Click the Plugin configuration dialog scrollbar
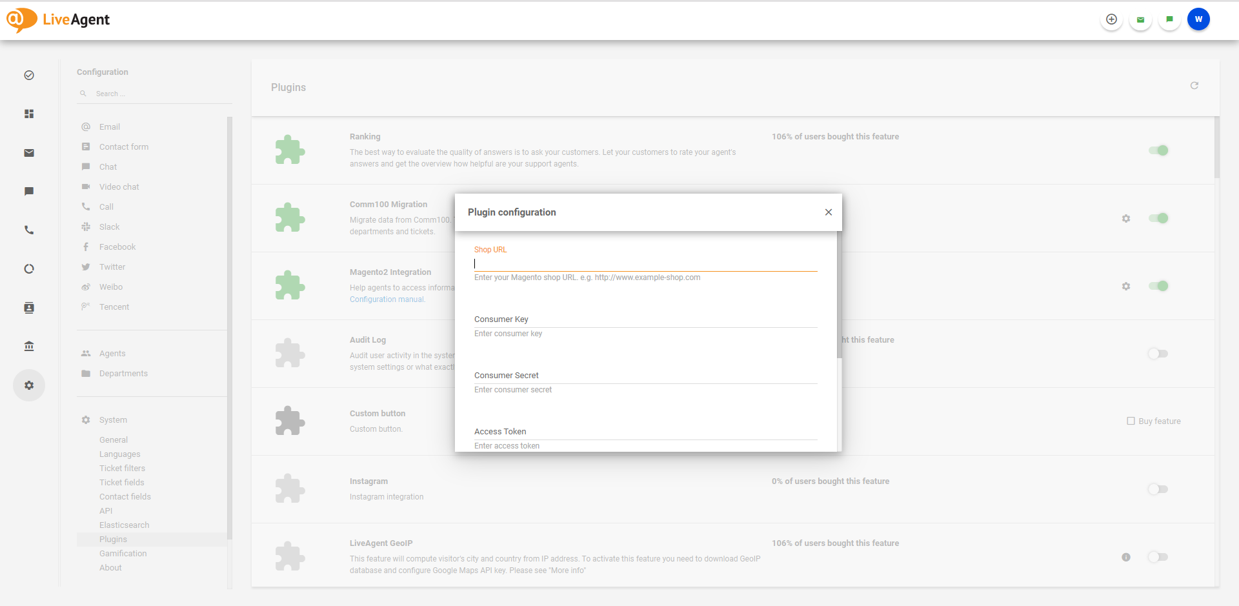Screen dimensions: 1239x606 tap(839, 297)
